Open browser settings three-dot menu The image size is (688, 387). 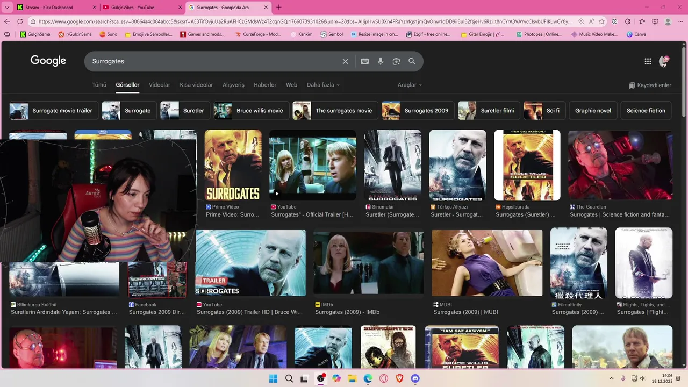click(x=680, y=21)
